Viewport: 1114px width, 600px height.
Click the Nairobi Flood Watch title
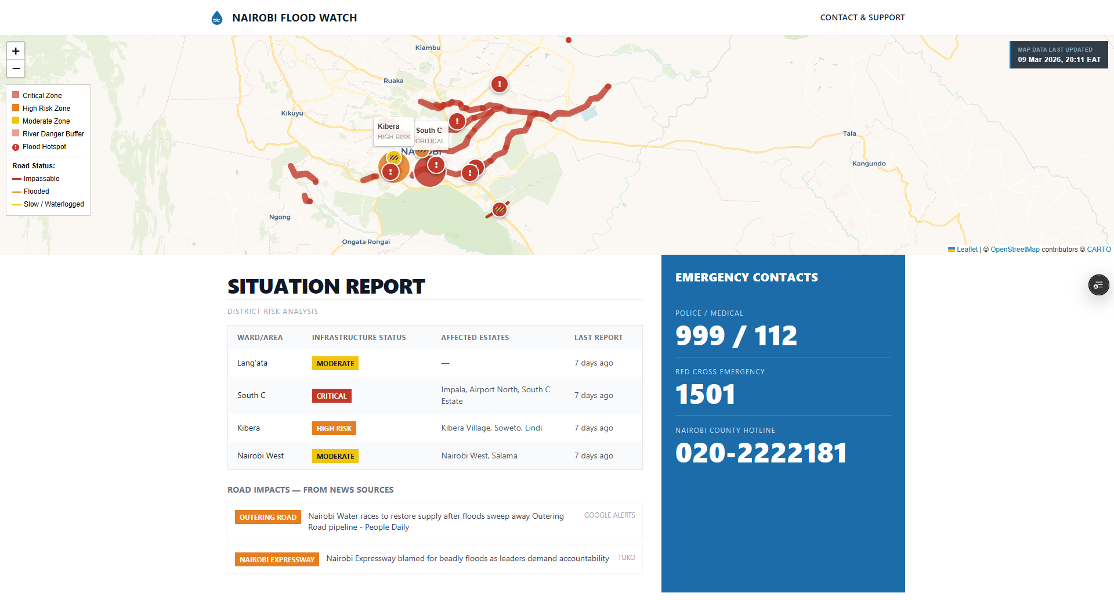point(294,18)
